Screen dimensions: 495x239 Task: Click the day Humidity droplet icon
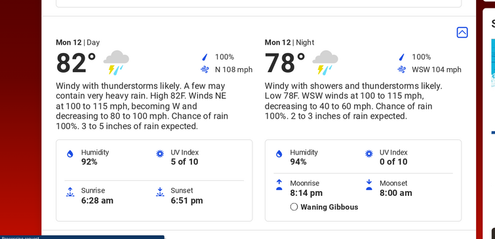(x=70, y=154)
